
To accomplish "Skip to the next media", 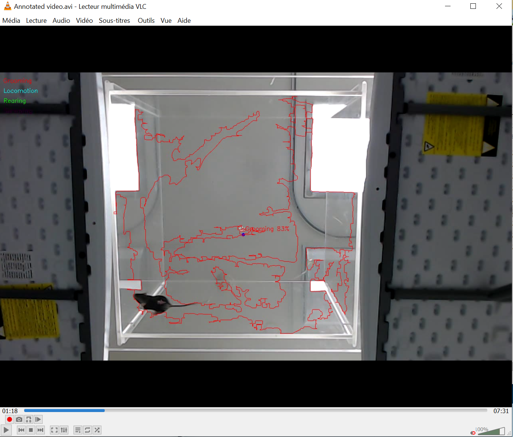I will pyautogui.click(x=40, y=430).
